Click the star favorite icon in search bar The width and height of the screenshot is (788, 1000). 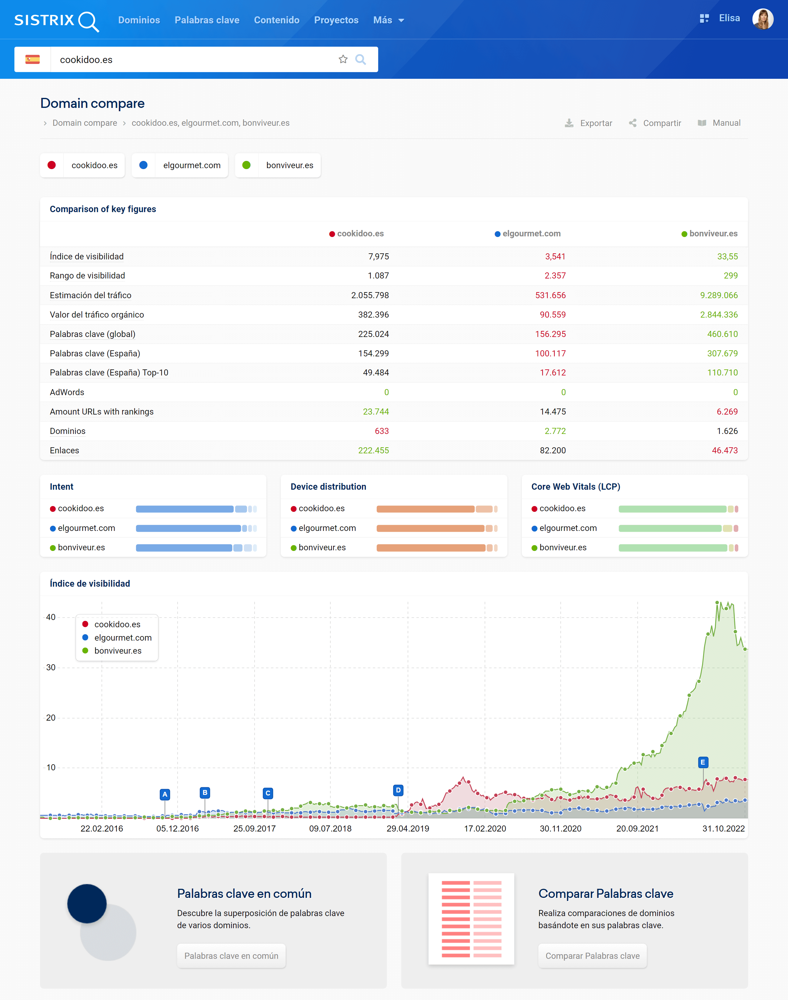tap(343, 59)
